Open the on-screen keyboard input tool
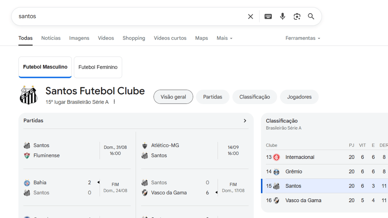 (268, 16)
